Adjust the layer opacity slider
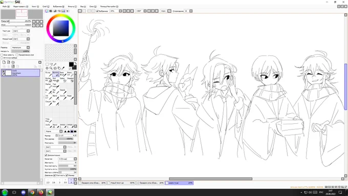The image size is (348, 196). [x=20, y=51]
